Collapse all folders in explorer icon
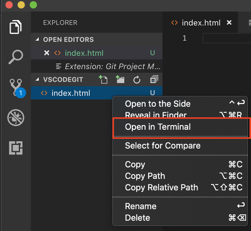This screenshot has height=231, width=251. click(154, 80)
